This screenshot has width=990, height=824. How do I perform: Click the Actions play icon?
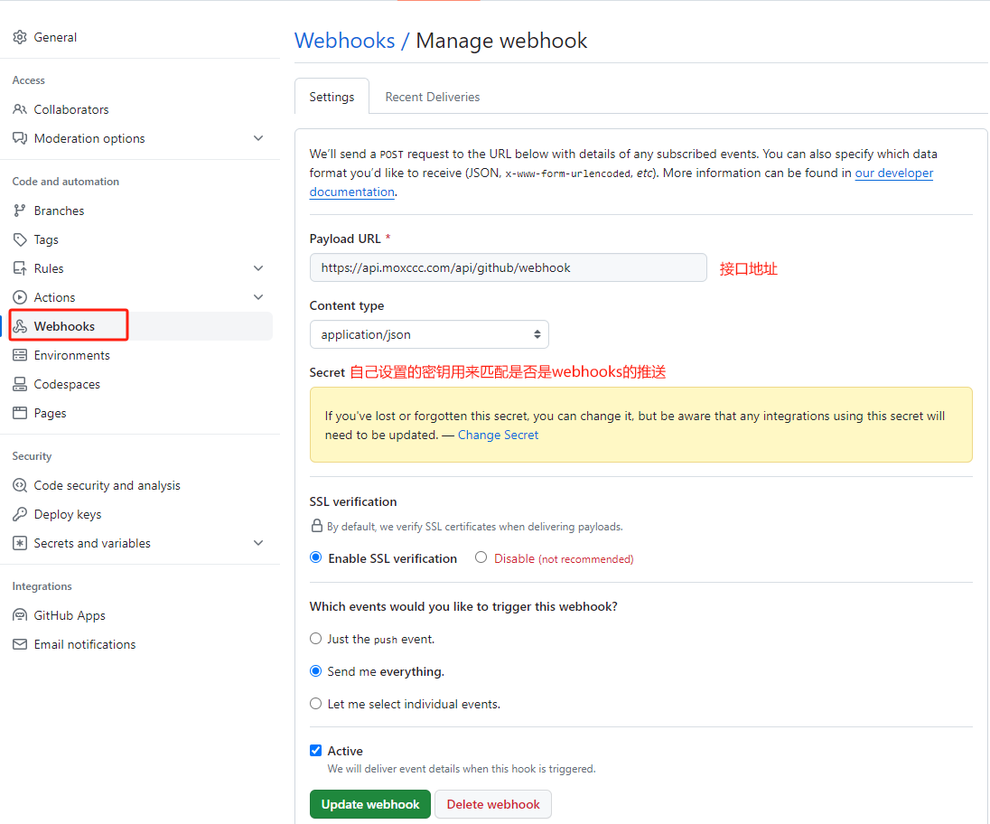20,297
